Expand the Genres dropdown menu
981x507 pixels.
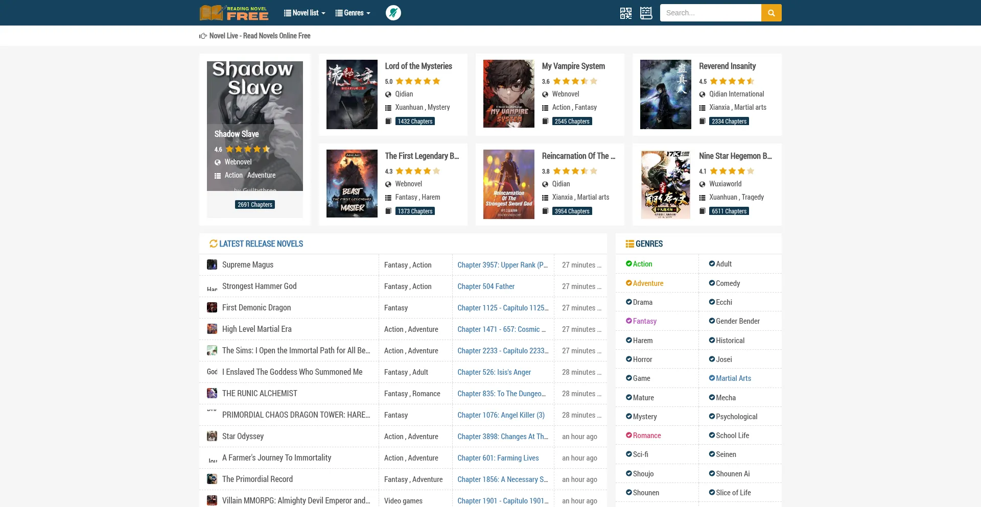[x=353, y=13]
